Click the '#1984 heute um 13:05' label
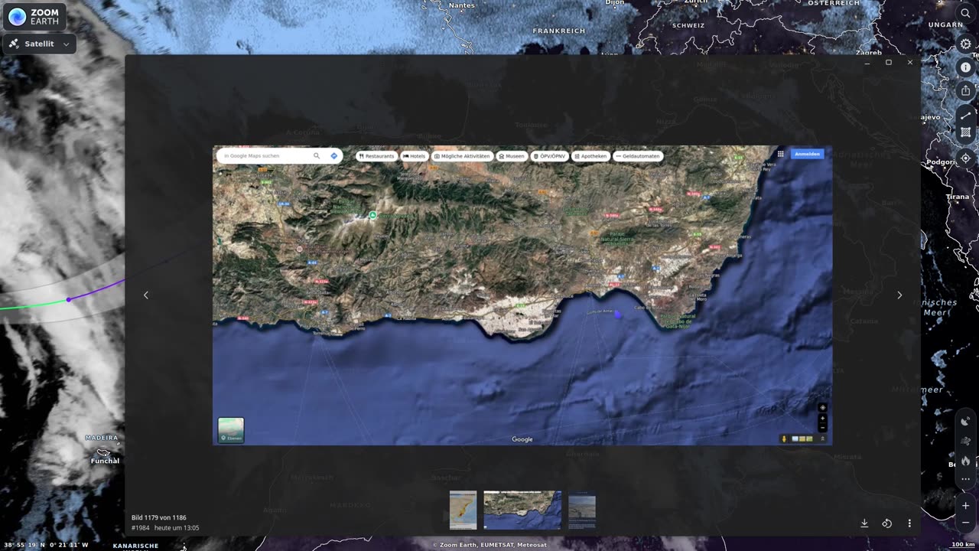The image size is (979, 551). click(165, 528)
